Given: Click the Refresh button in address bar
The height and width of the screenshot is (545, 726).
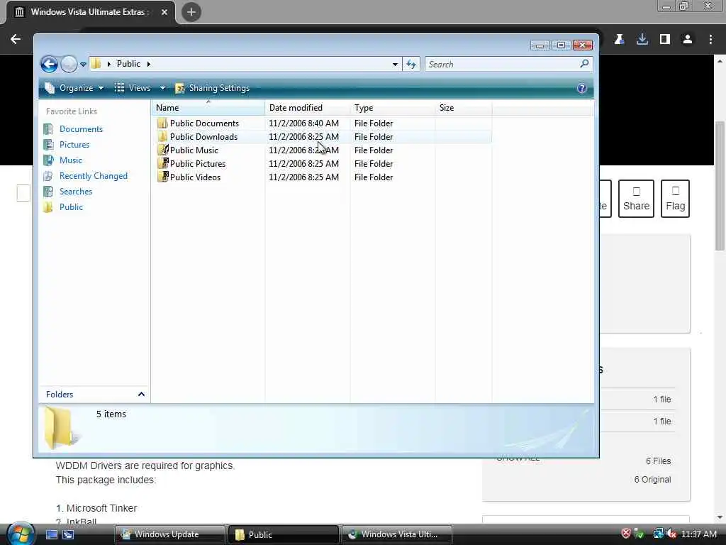Looking at the screenshot, I should click(x=411, y=64).
